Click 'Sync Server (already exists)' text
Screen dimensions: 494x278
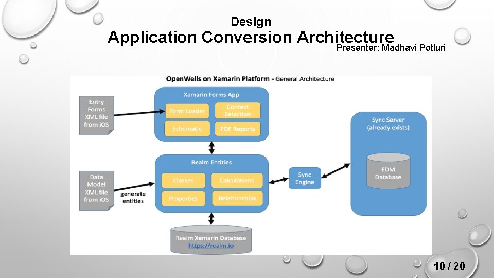[x=388, y=124]
